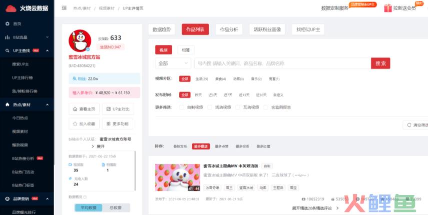
Task: Select the 视频 content type button
Action: click(x=164, y=50)
